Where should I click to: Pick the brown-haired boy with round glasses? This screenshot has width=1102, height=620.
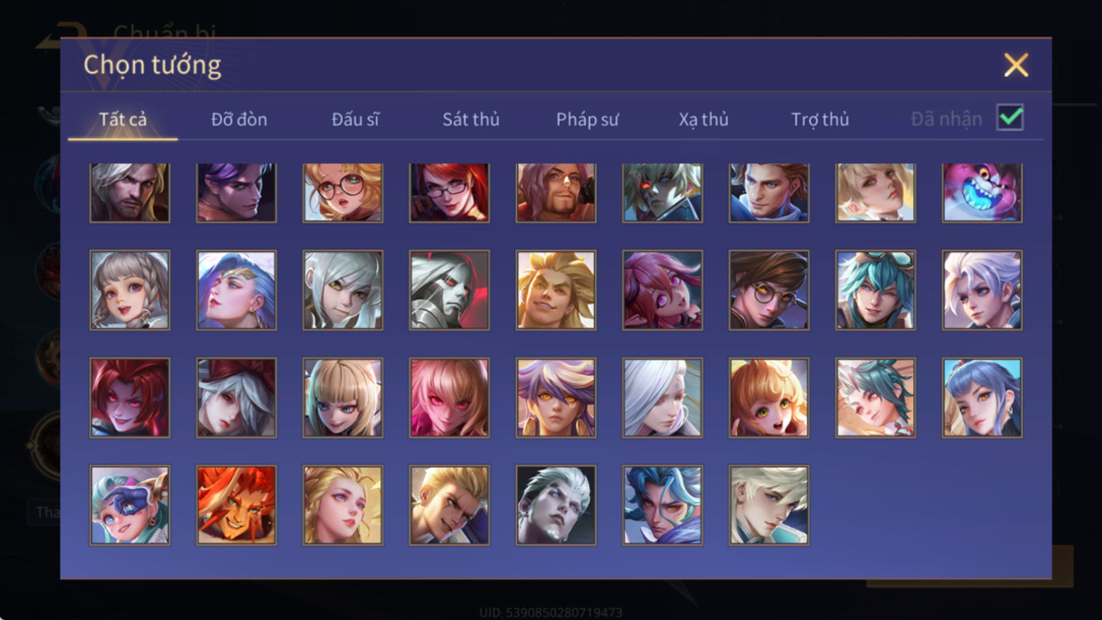pyautogui.click(x=769, y=290)
